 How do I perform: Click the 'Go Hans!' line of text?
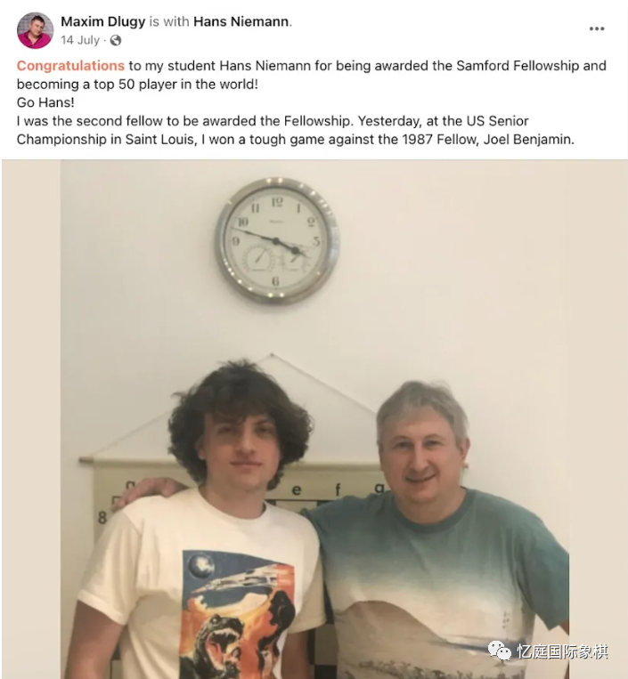pyautogui.click(x=45, y=102)
